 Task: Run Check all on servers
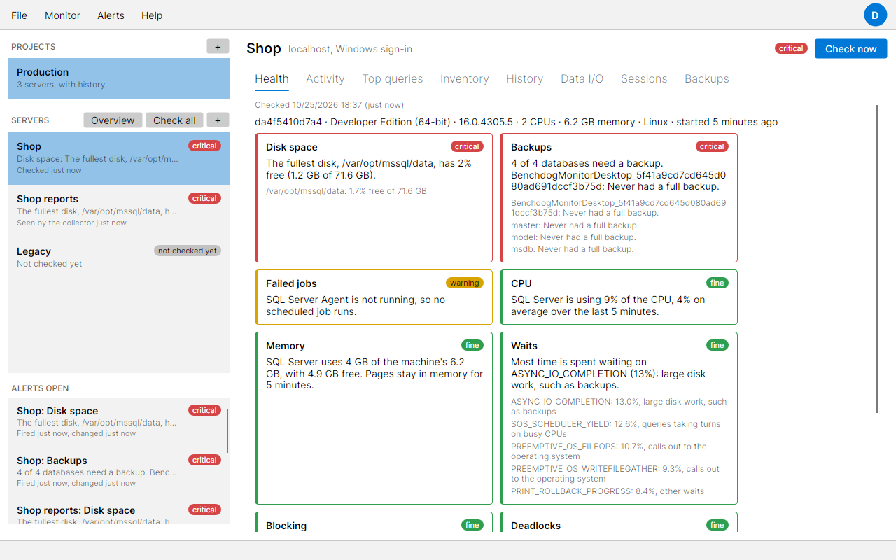point(174,120)
